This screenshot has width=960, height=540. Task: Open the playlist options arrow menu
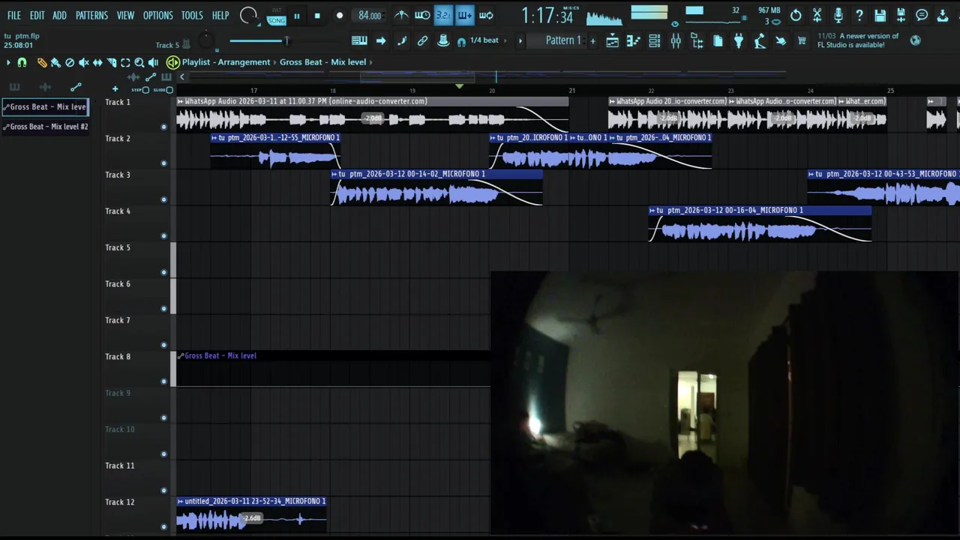8,63
